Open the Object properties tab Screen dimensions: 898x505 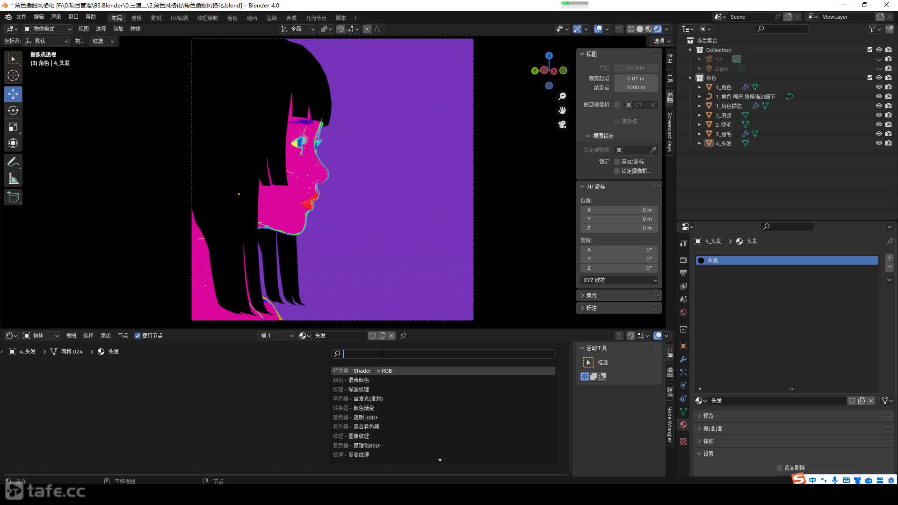click(x=683, y=346)
